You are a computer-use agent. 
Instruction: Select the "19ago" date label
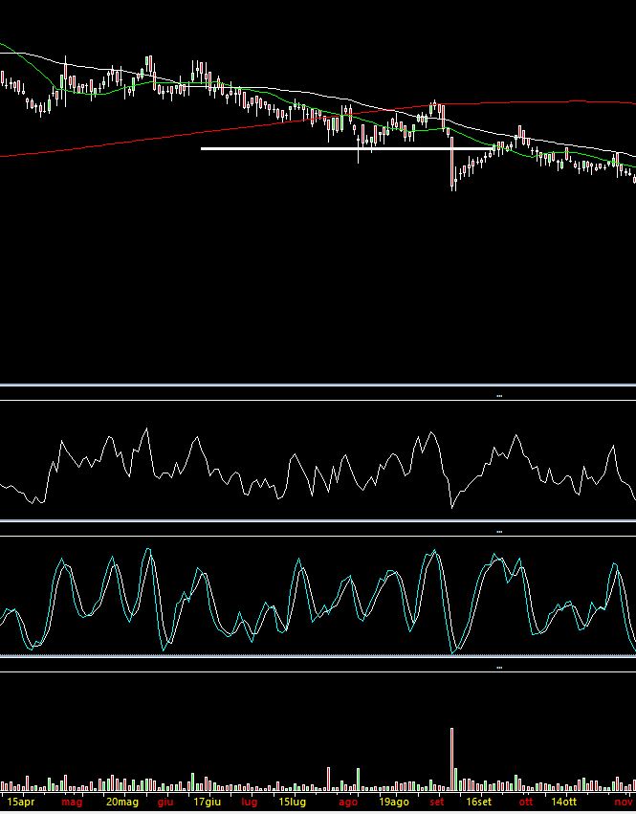(x=393, y=803)
